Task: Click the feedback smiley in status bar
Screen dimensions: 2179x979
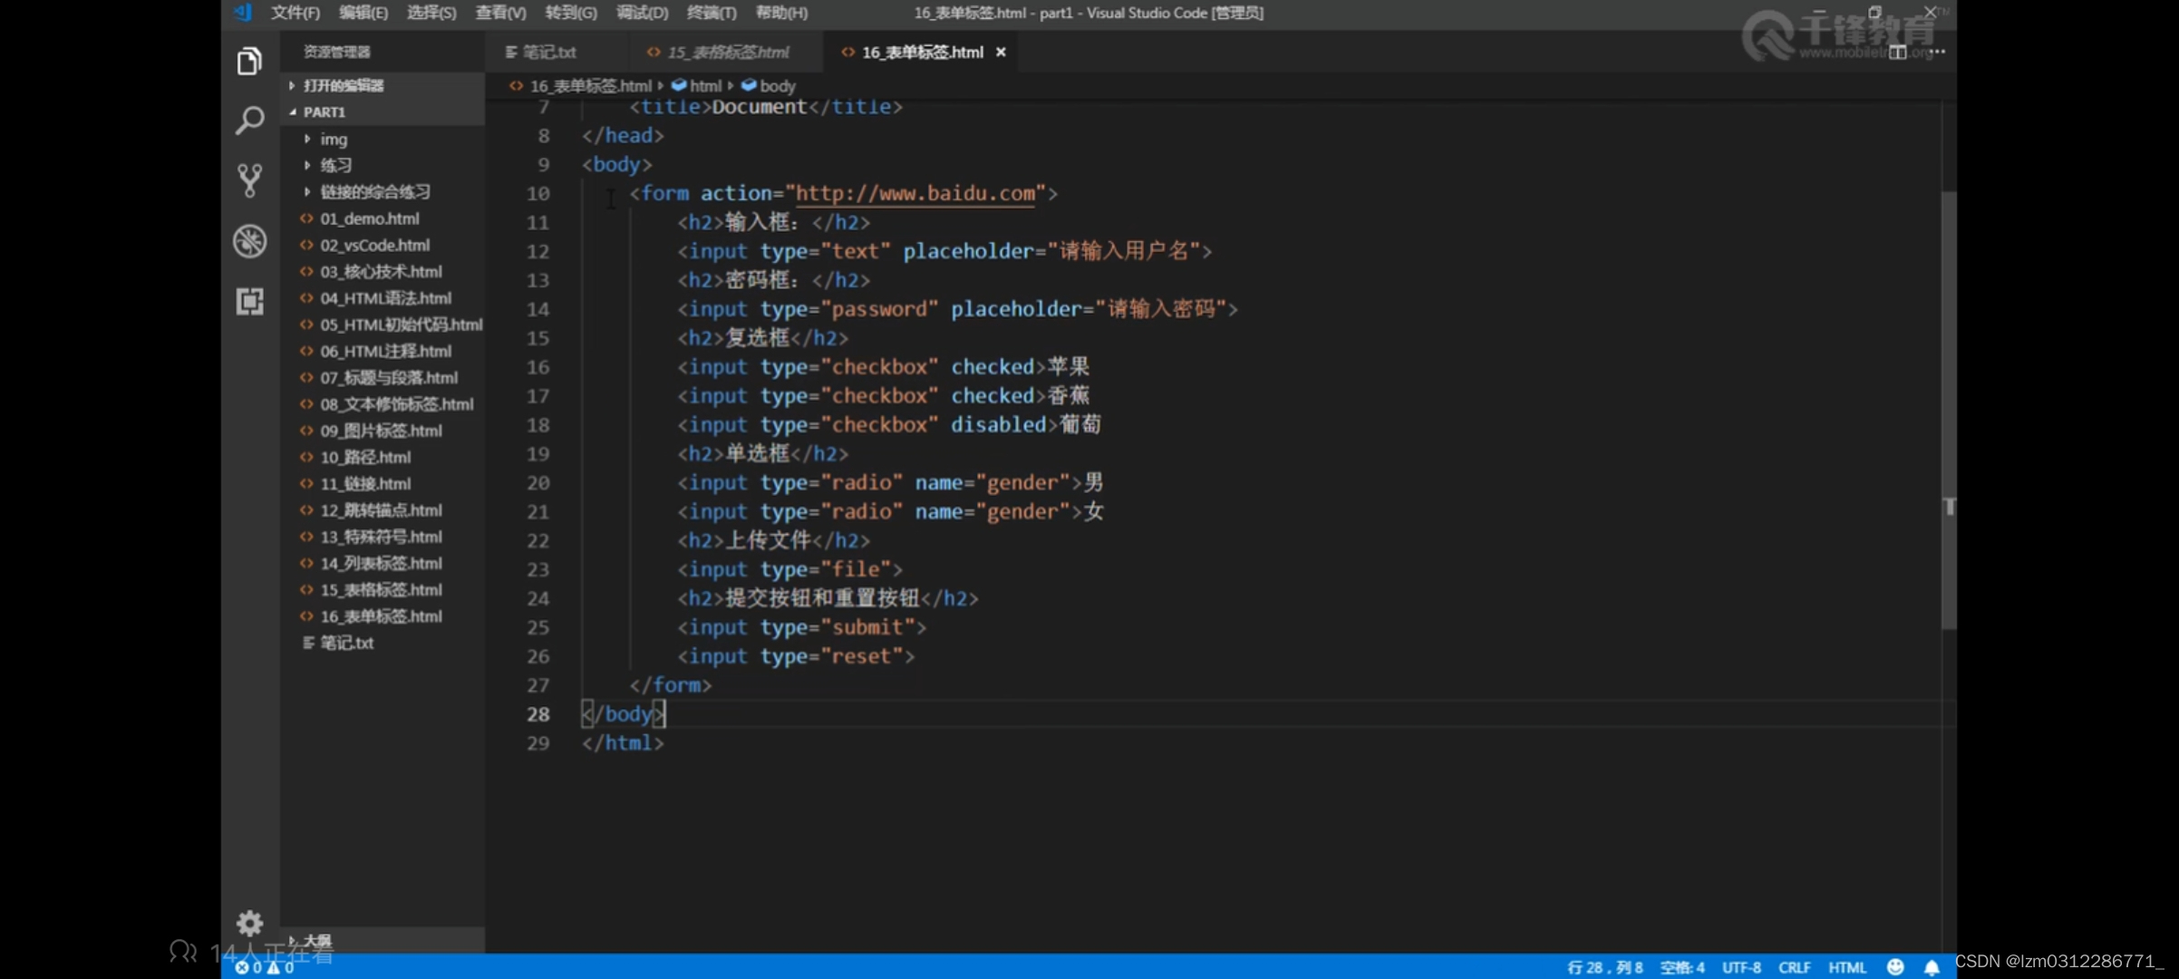Action: pos(1894,967)
